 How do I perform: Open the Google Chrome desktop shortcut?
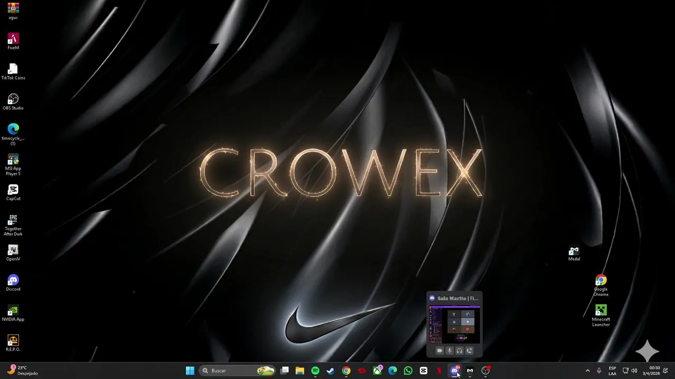coord(601,285)
